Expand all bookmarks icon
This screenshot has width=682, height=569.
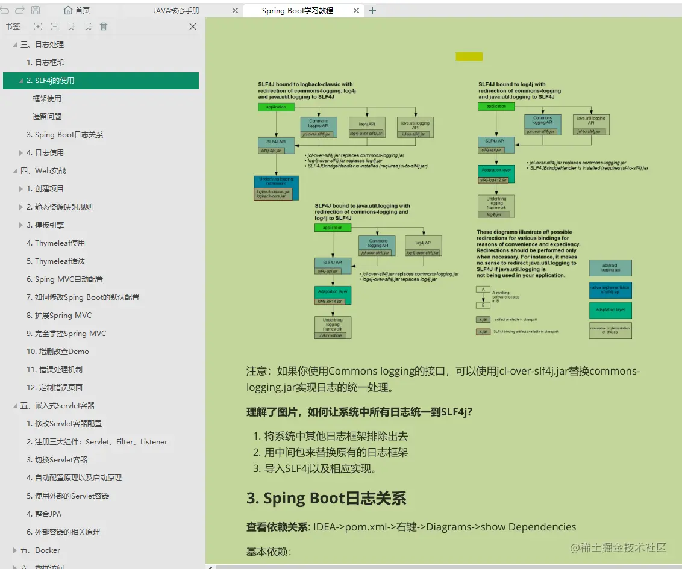[39, 26]
